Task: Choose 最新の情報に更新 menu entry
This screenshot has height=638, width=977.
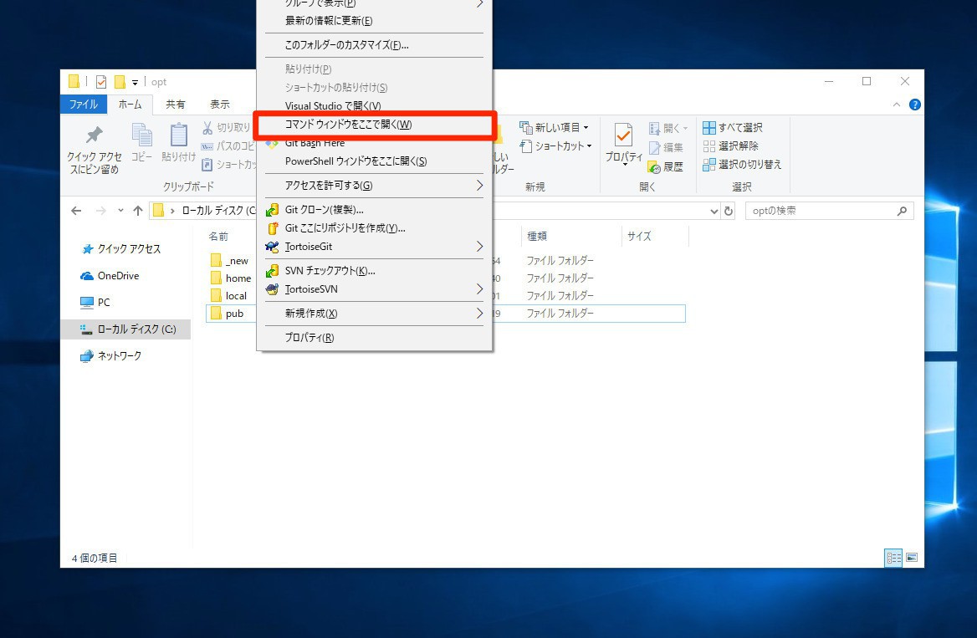Action: [374, 21]
